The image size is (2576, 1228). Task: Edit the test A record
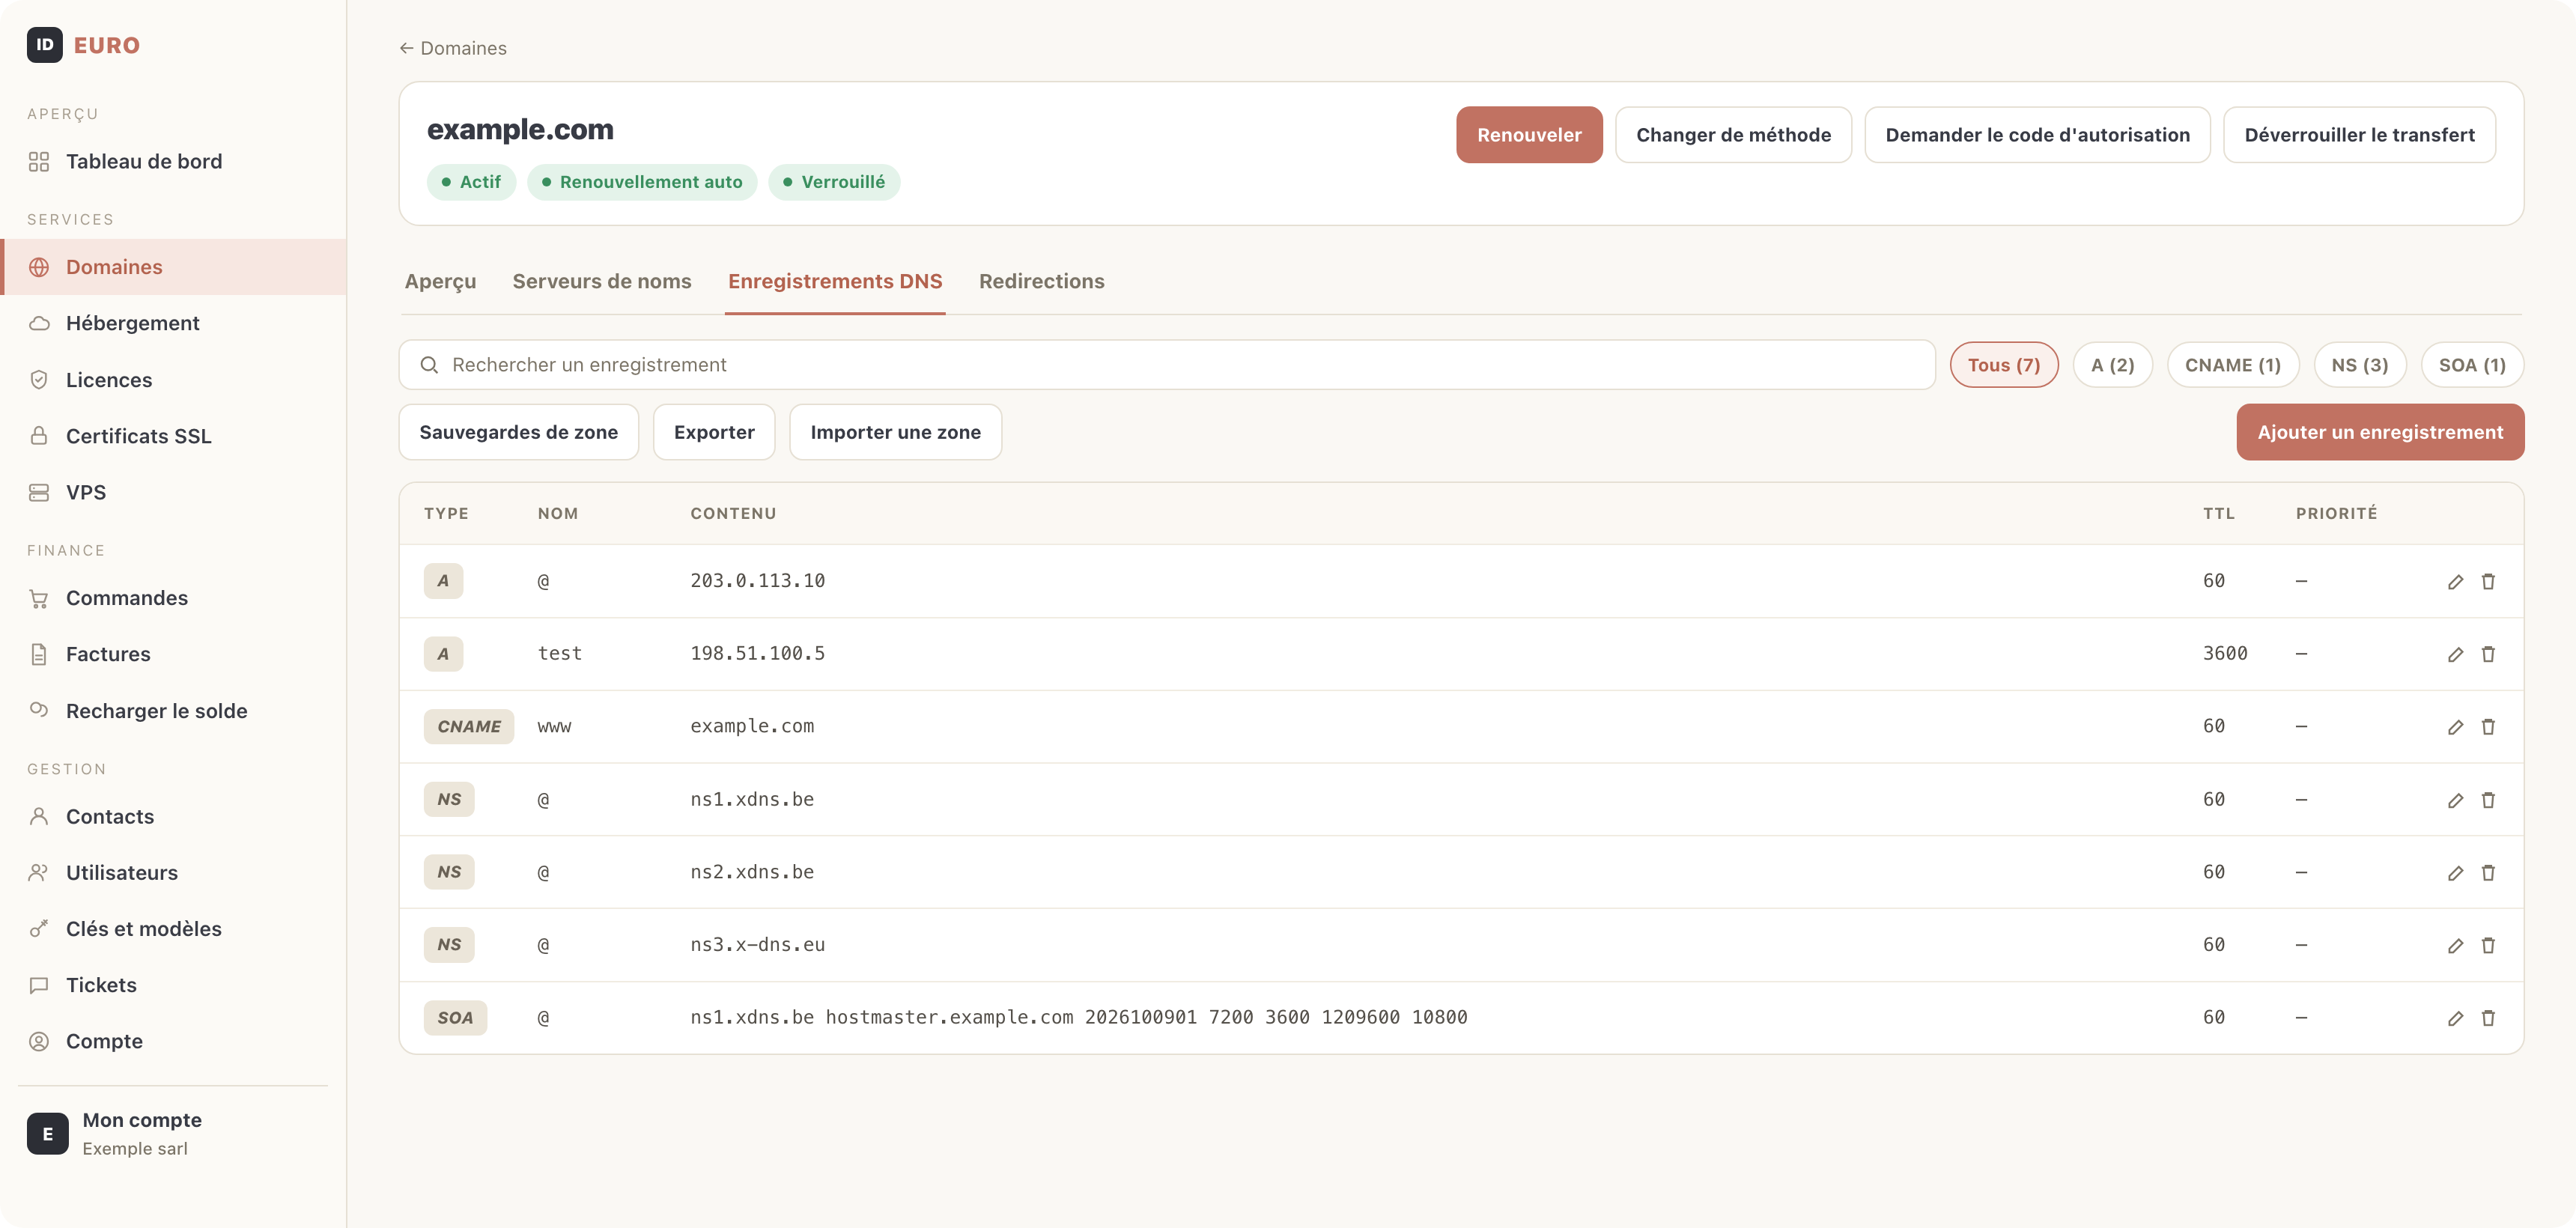click(2455, 654)
